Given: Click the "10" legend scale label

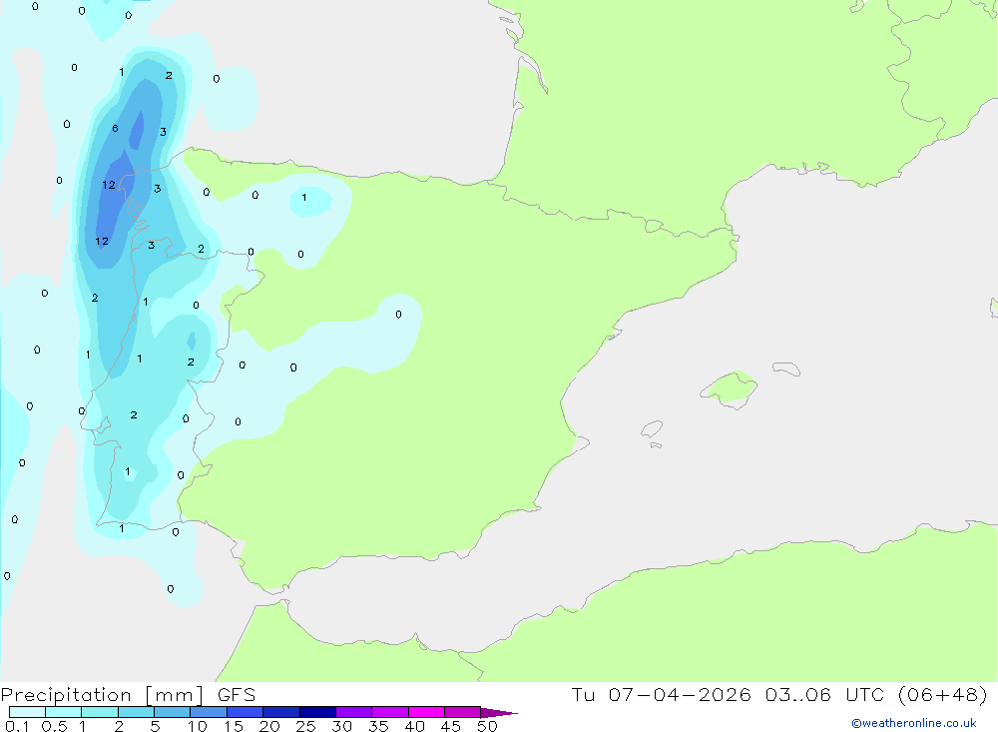Looking at the screenshot, I should [198, 726].
